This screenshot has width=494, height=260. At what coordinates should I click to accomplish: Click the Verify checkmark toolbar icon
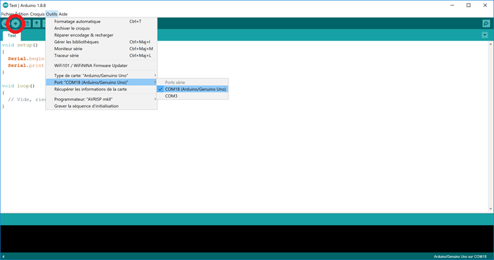click(4, 24)
